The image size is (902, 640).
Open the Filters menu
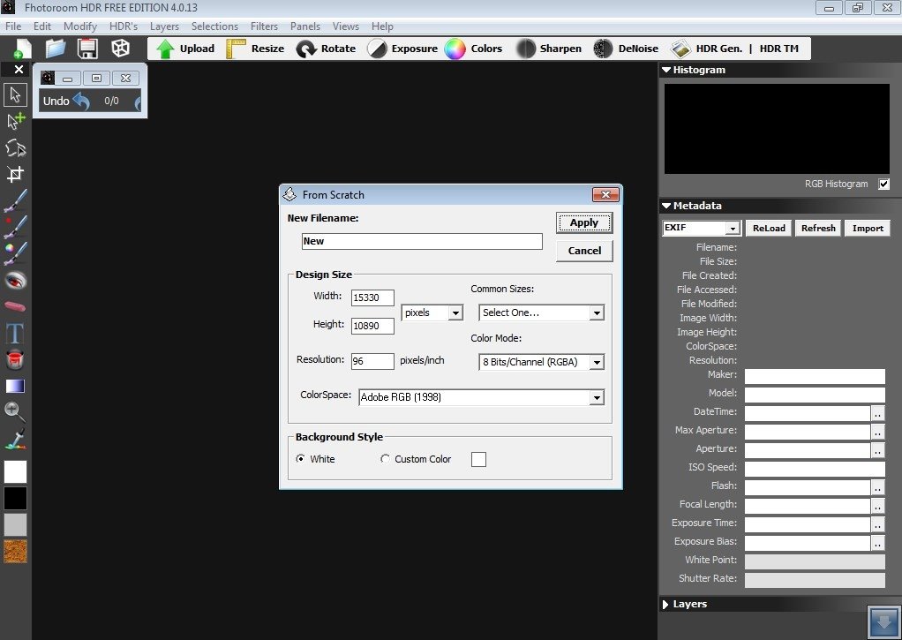click(264, 26)
